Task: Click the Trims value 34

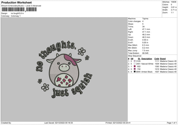Action: [143, 27]
